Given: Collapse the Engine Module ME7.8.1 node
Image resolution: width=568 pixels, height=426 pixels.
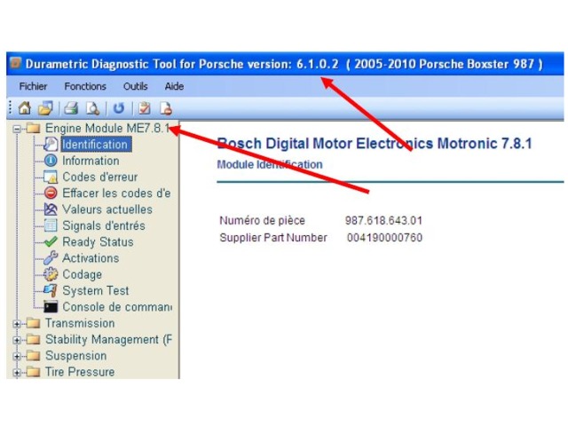Looking at the screenshot, I should point(17,129).
